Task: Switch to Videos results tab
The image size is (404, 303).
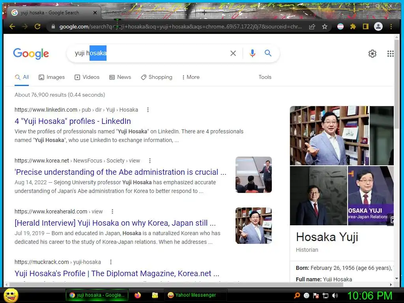Action: 87,77
